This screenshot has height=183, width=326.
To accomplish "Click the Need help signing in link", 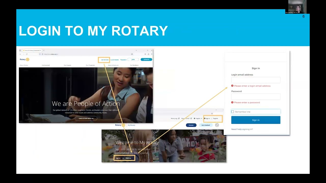I will click(242, 129).
